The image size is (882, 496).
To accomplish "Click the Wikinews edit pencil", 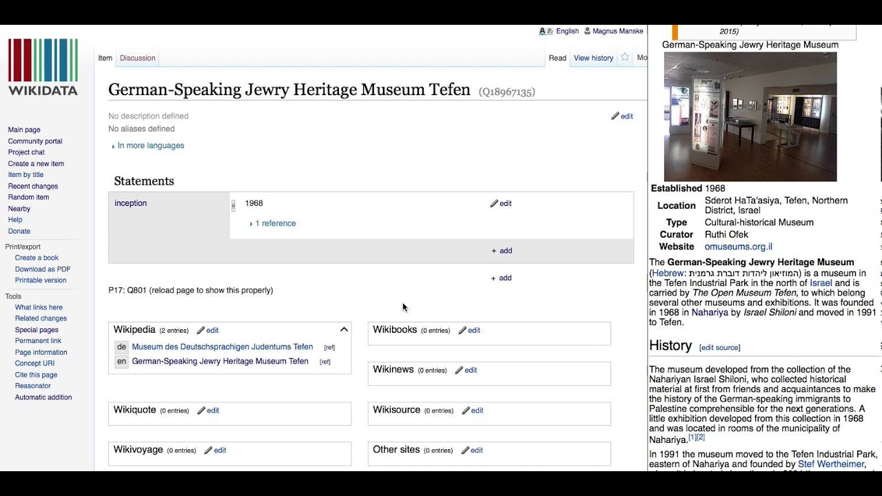I will tap(460, 371).
